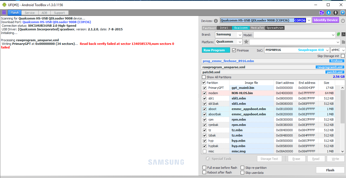This screenshot has width=346, height=178.
Task: Open the Support tab
Action: coord(60,13)
